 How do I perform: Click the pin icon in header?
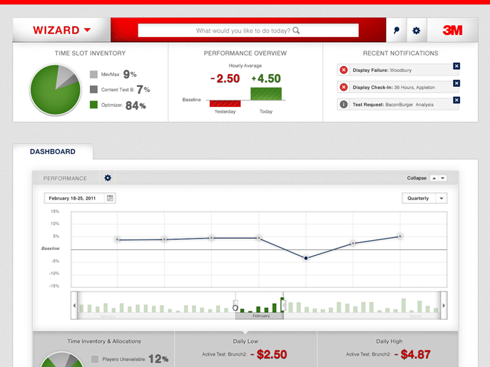point(397,31)
